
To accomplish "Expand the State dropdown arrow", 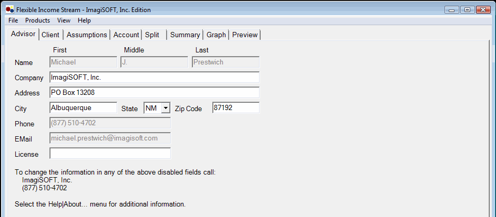I will point(166,108).
